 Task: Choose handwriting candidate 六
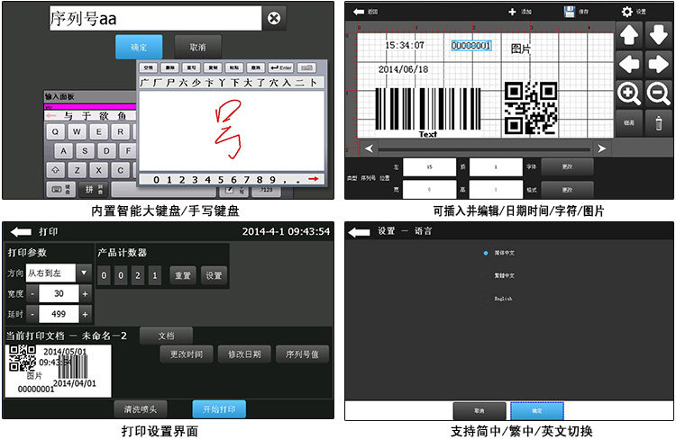pos(183,82)
